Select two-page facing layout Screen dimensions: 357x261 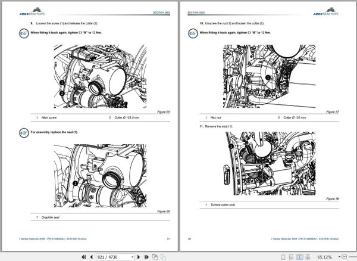[300, 257]
